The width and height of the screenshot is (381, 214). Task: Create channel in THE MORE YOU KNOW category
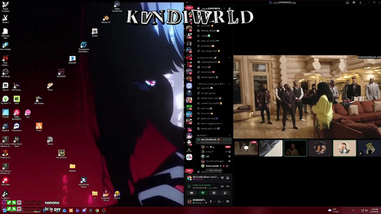tap(229, 58)
